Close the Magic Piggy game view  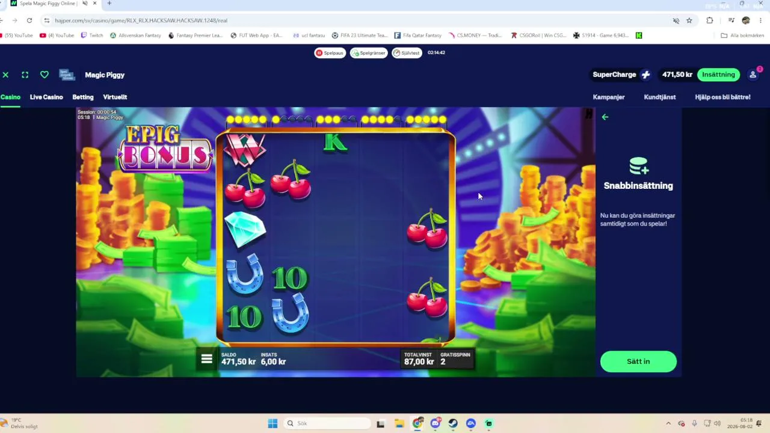click(5, 75)
